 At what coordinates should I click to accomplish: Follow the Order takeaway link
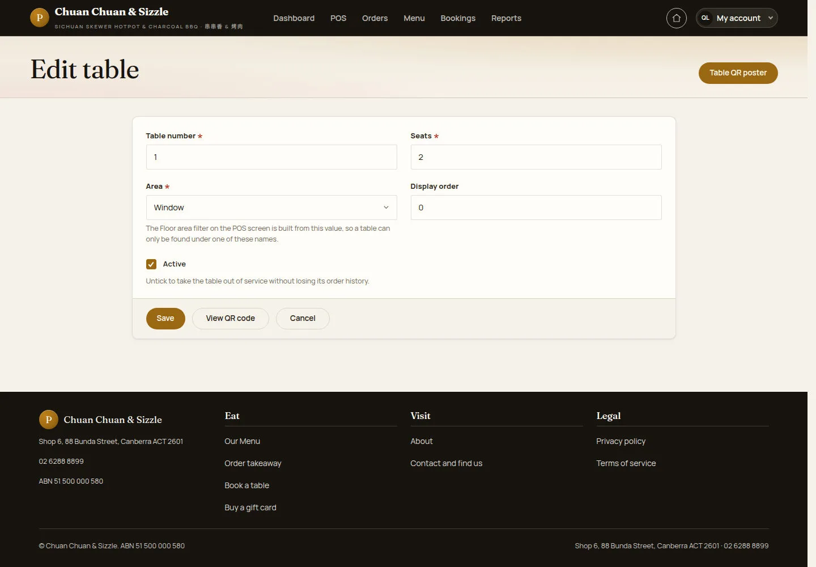[253, 463]
